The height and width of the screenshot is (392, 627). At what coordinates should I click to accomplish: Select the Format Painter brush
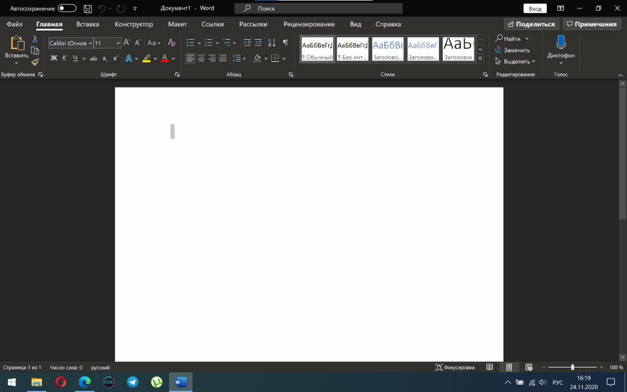(35, 62)
